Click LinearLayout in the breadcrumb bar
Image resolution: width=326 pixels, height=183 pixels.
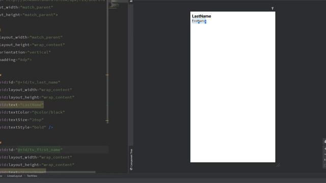(14, 176)
